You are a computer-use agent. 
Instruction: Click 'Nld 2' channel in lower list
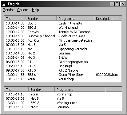pos(34,107)
